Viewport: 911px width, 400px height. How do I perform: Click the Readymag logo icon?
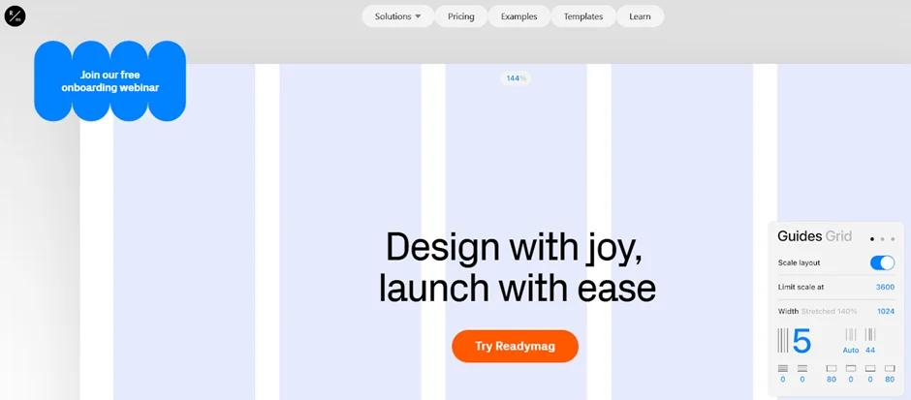(16, 16)
